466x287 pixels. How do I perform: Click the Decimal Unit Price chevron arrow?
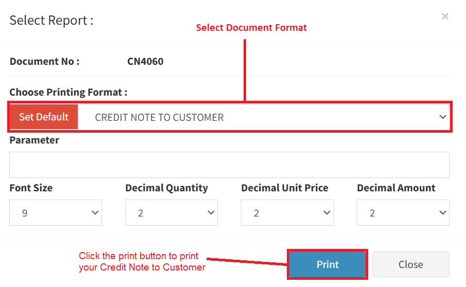(x=326, y=213)
